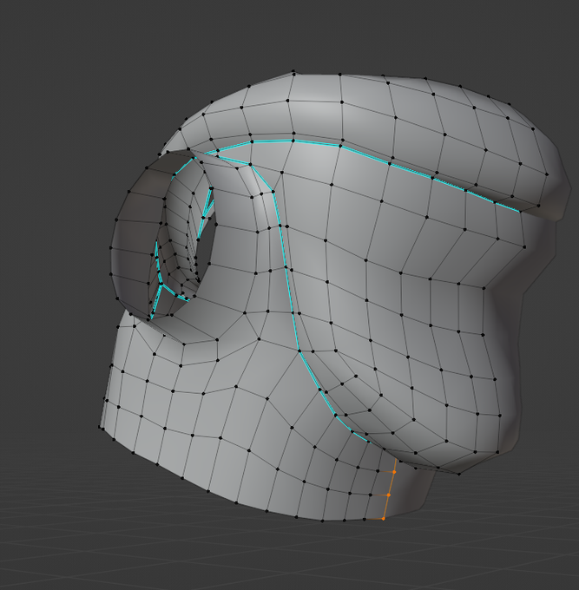Select the uppermost orange highlighted vertex
The width and height of the screenshot is (579, 590).
pos(394,472)
